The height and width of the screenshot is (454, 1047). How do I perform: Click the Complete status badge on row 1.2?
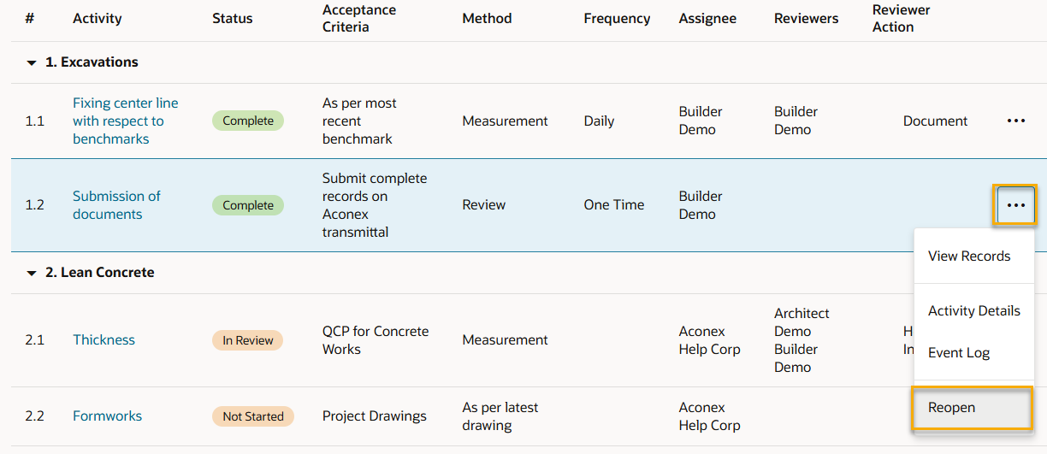248,205
